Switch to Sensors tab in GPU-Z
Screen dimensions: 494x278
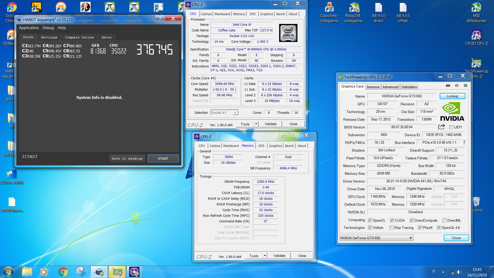tap(373, 87)
